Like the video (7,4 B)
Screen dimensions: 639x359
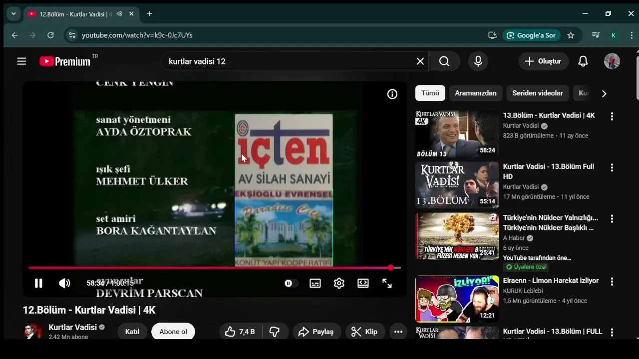tap(240, 332)
